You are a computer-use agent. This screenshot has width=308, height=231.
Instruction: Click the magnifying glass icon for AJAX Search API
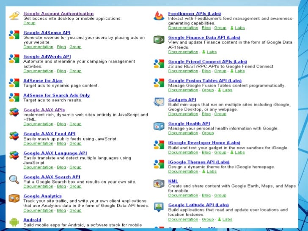14,179
